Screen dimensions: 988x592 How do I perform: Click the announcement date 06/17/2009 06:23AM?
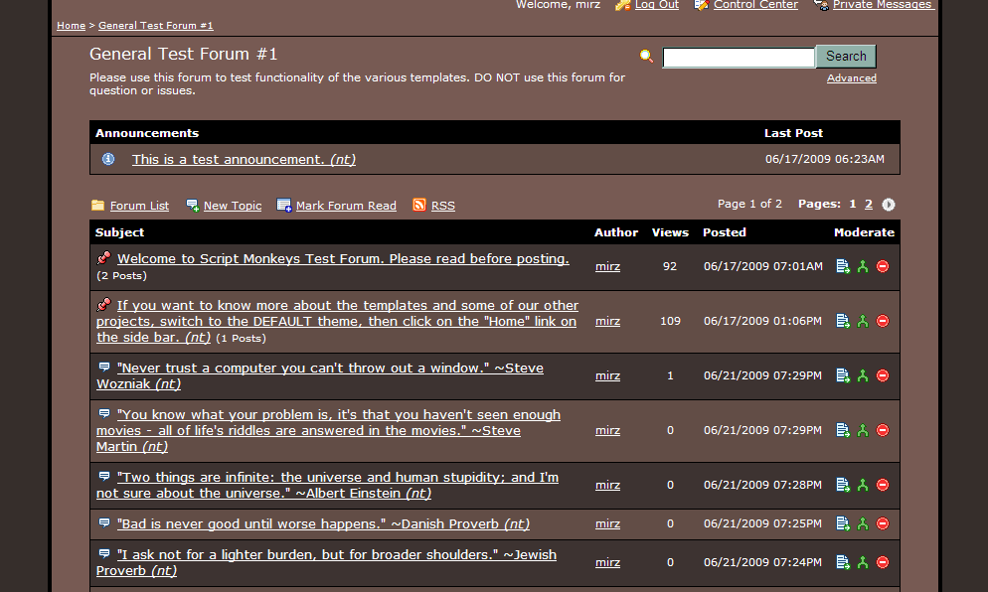(825, 159)
